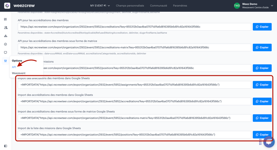Open the dashboard icon in left sidebar

point(6,19)
